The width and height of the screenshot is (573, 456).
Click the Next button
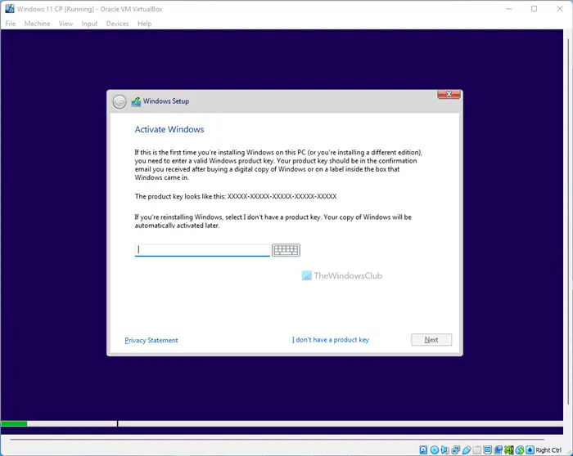431,340
